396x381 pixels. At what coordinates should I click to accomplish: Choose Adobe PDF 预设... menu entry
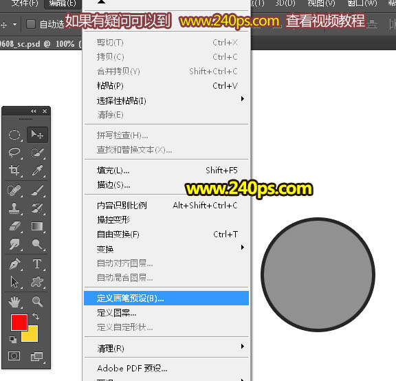[x=166, y=369]
